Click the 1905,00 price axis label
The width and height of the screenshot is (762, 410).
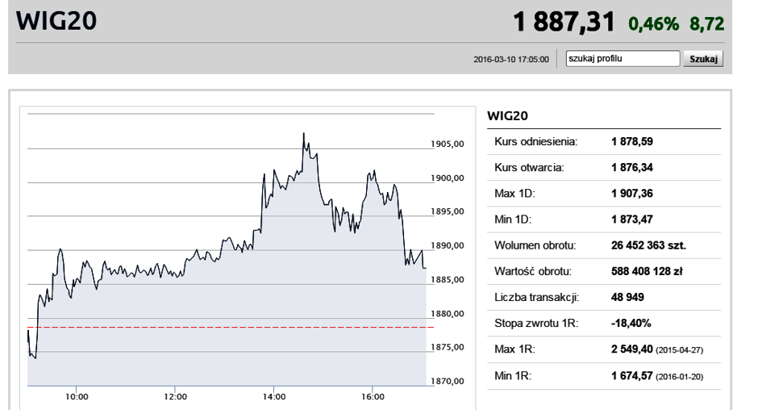(x=448, y=144)
